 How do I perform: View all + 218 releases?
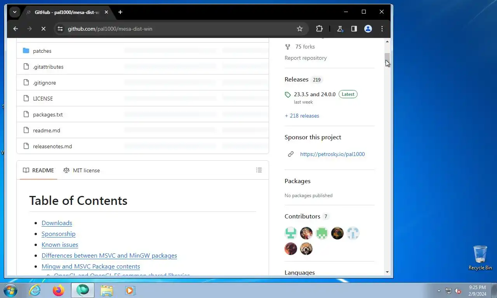(302, 116)
